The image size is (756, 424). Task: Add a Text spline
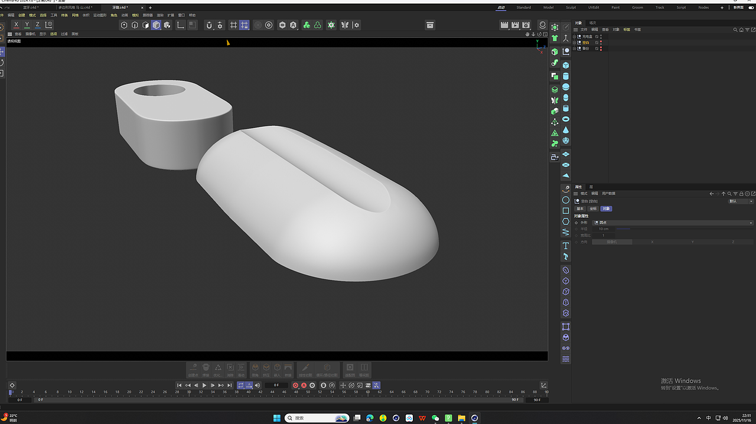click(566, 246)
